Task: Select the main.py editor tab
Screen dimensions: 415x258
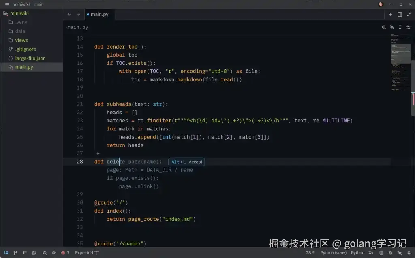Action: tap(100, 14)
